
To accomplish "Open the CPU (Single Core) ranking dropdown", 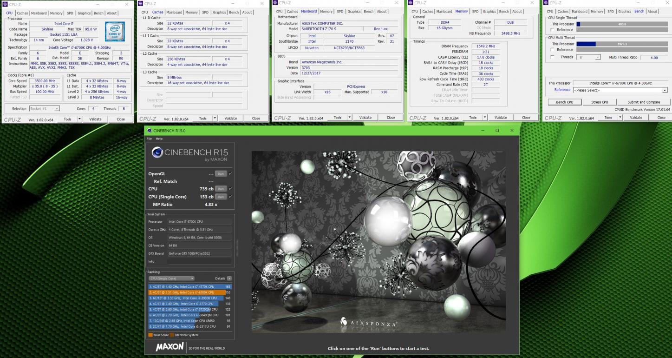I will 171,278.
